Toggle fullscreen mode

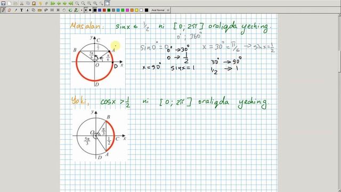point(108,4)
